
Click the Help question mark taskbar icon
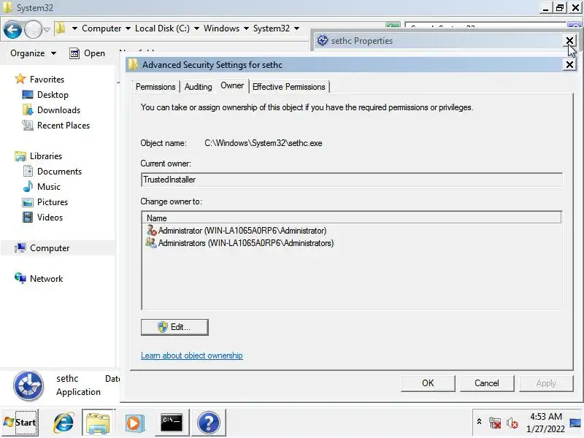[209, 423]
